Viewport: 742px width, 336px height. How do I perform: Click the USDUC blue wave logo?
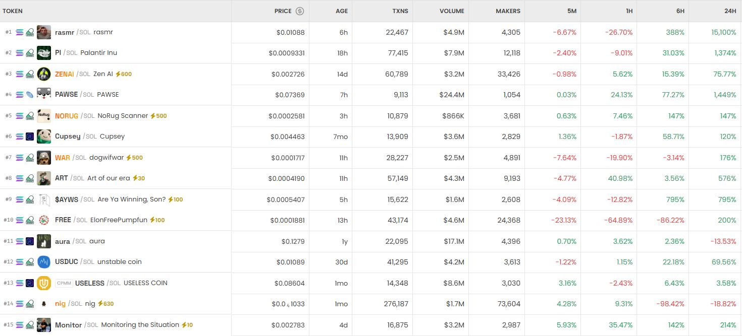pyautogui.click(x=44, y=262)
